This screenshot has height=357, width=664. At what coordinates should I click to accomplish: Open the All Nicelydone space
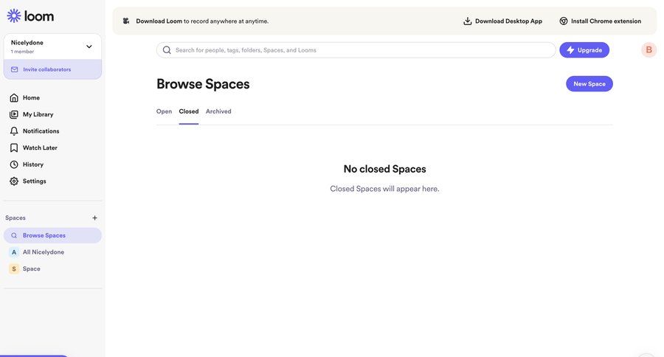[x=43, y=252]
